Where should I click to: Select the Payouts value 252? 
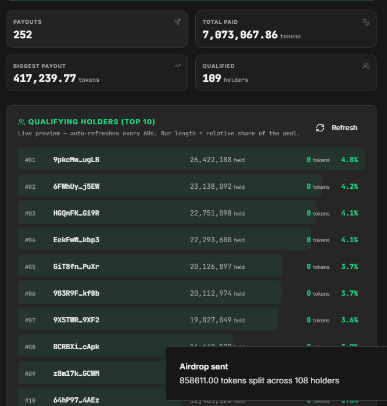tap(23, 35)
